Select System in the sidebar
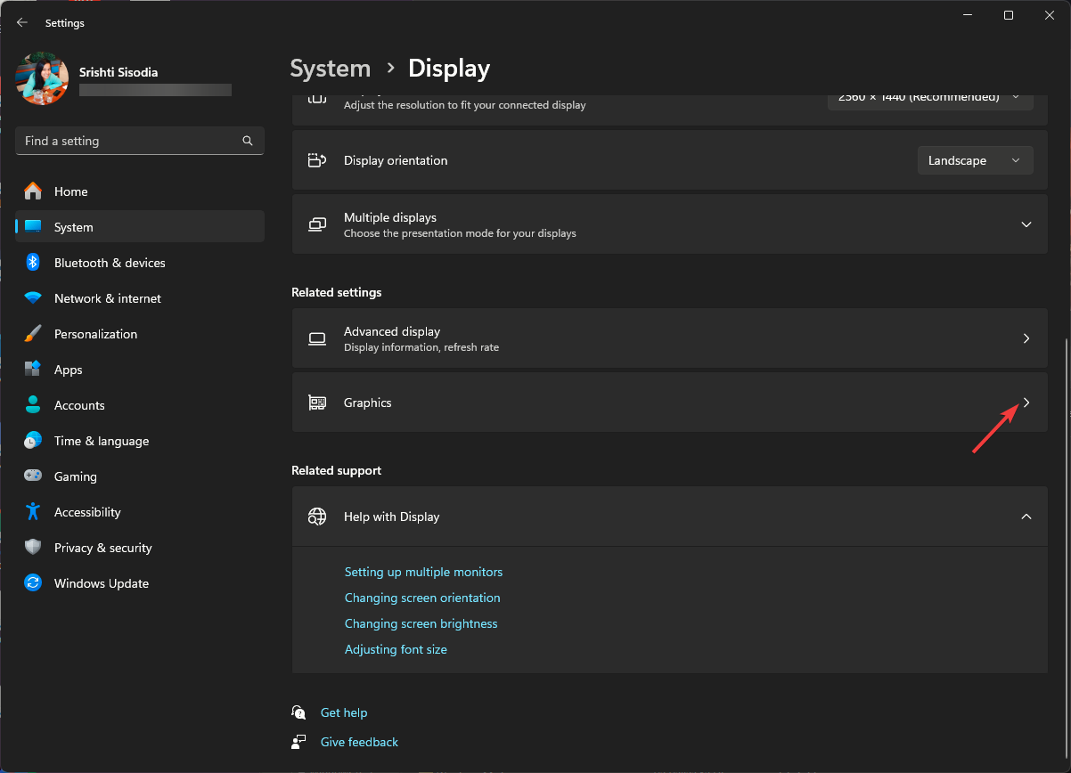This screenshot has width=1071, height=773. pyautogui.click(x=140, y=227)
